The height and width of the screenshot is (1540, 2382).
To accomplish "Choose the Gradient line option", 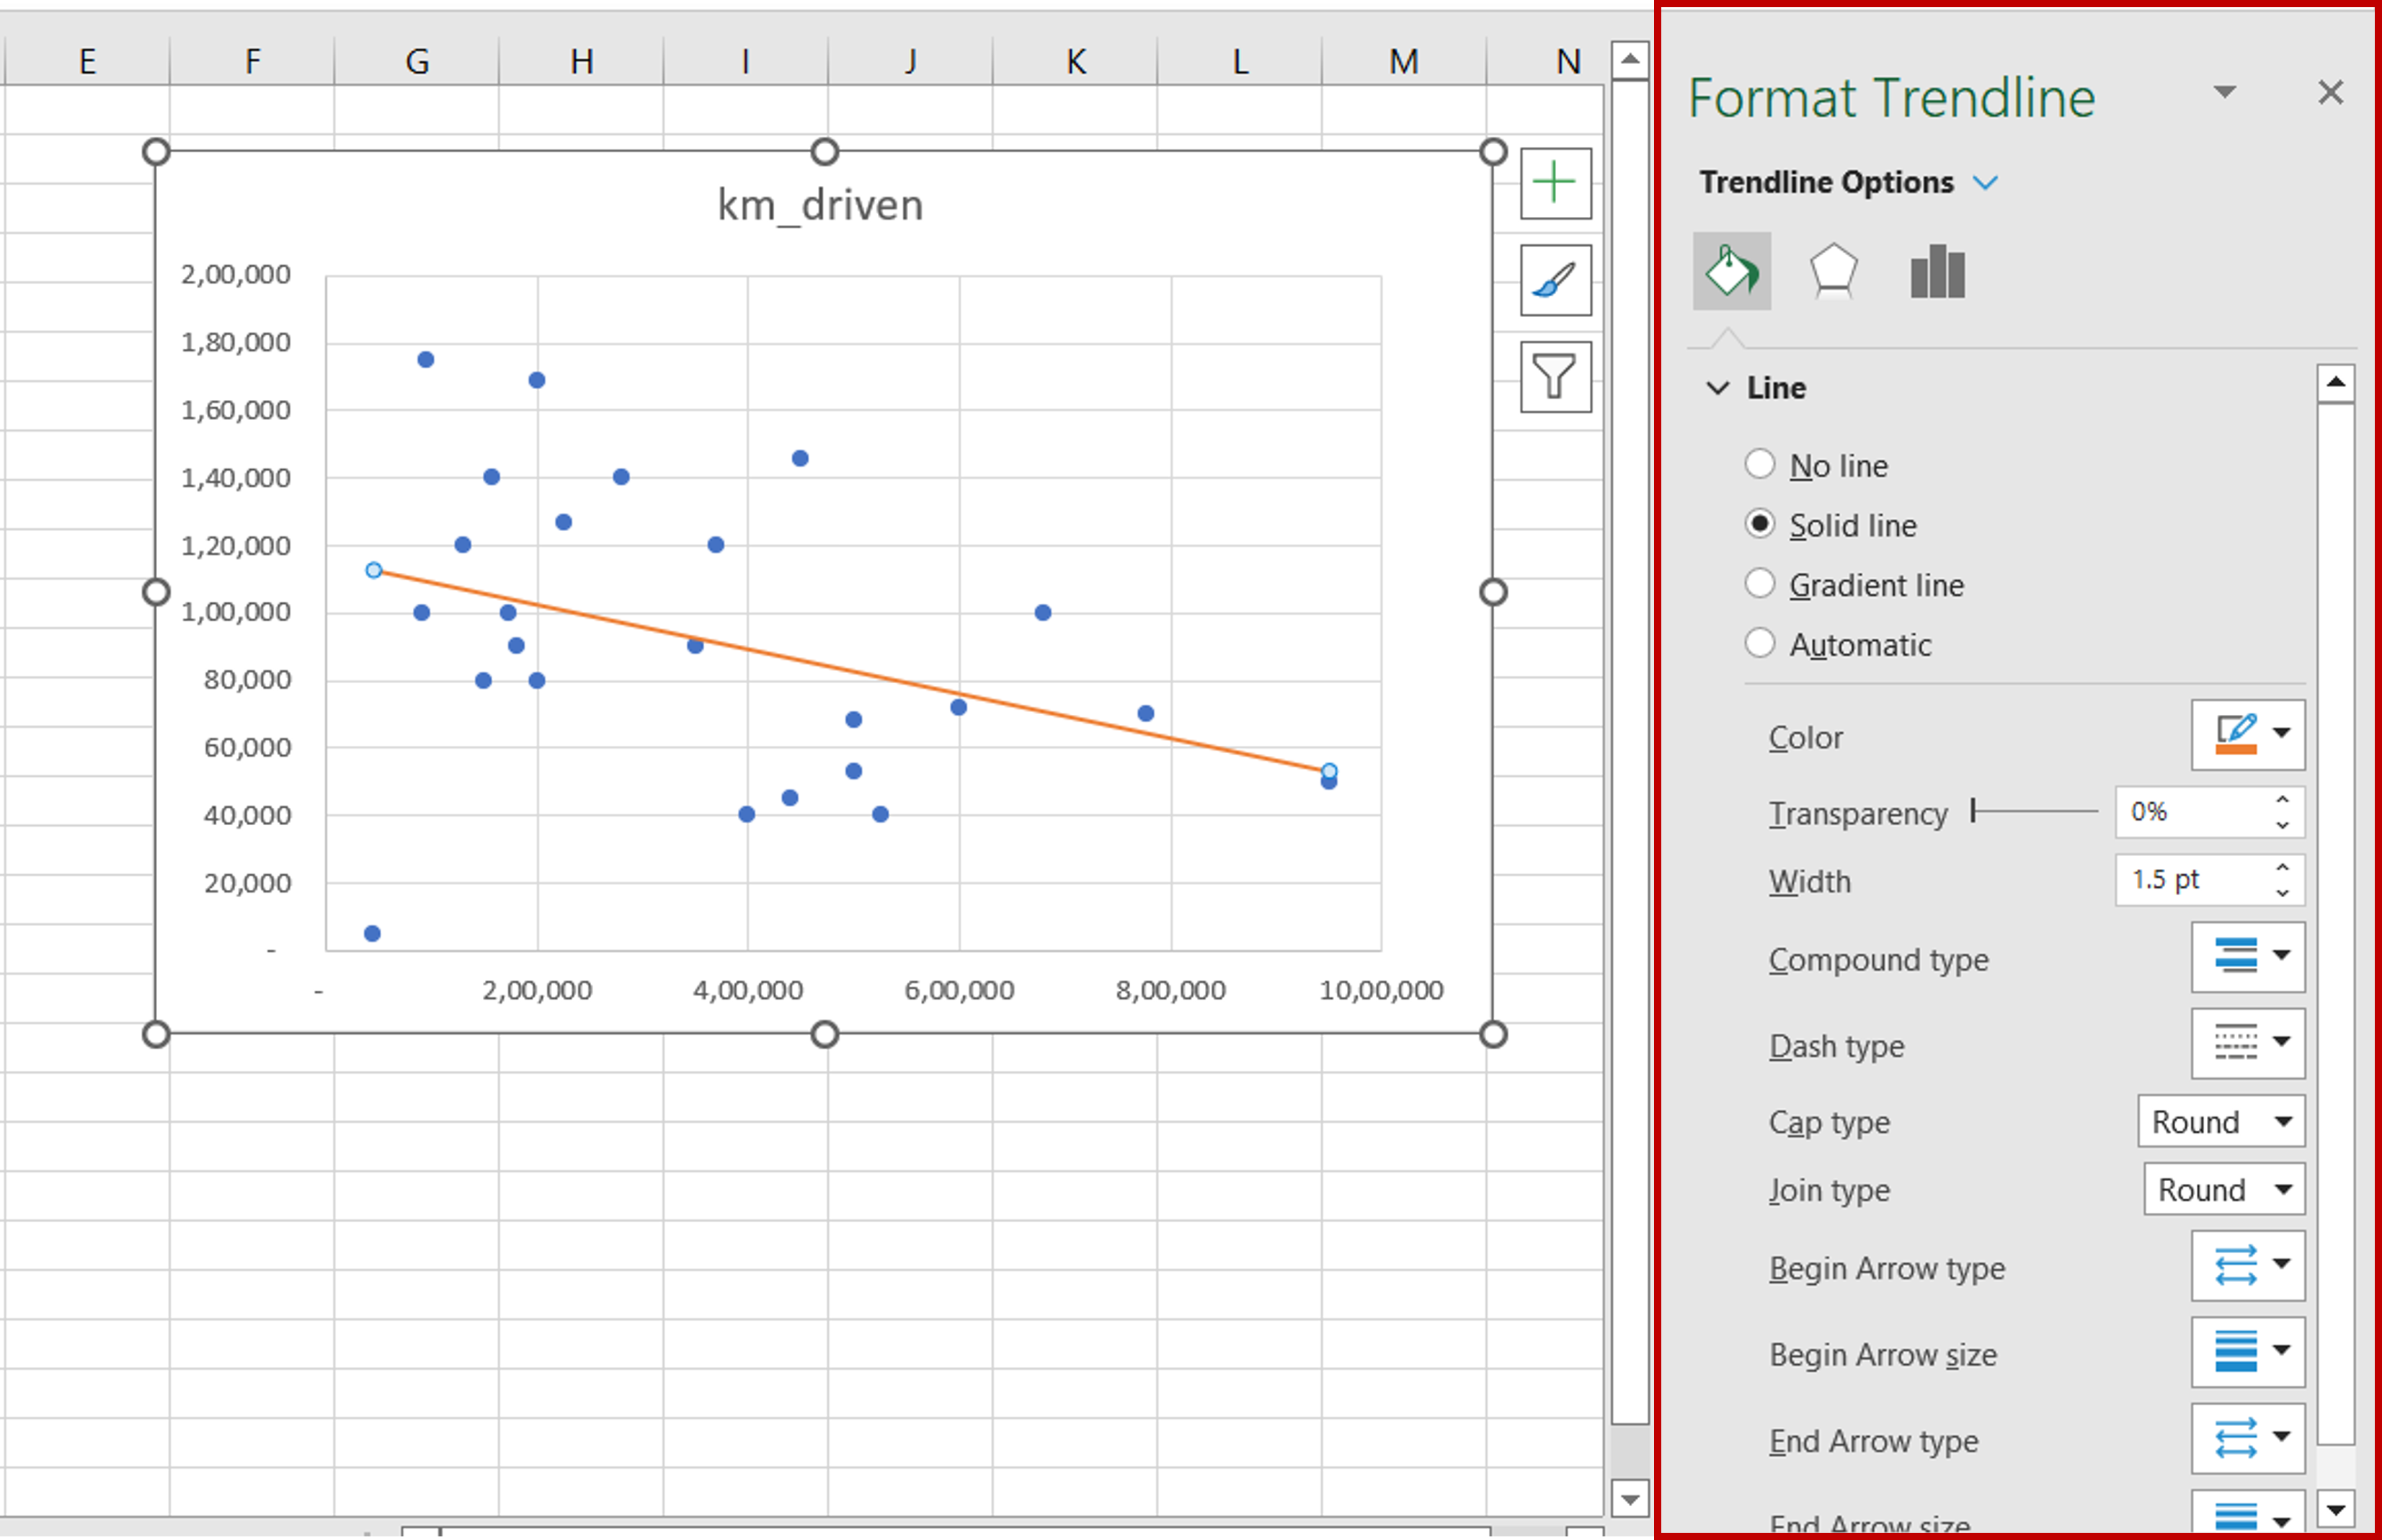I will pyautogui.click(x=1761, y=583).
